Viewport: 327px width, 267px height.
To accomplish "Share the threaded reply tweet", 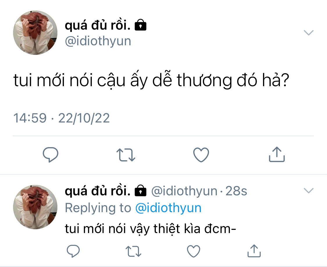I will pos(253,251).
